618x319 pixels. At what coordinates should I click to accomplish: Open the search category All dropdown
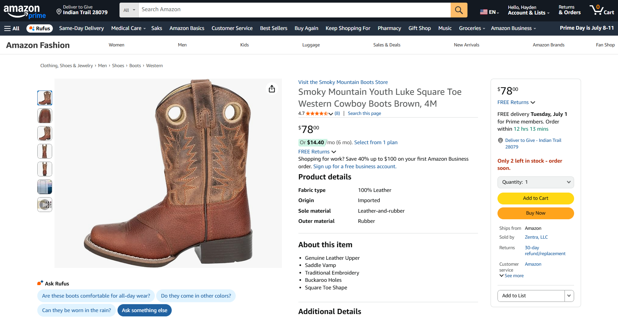129,10
